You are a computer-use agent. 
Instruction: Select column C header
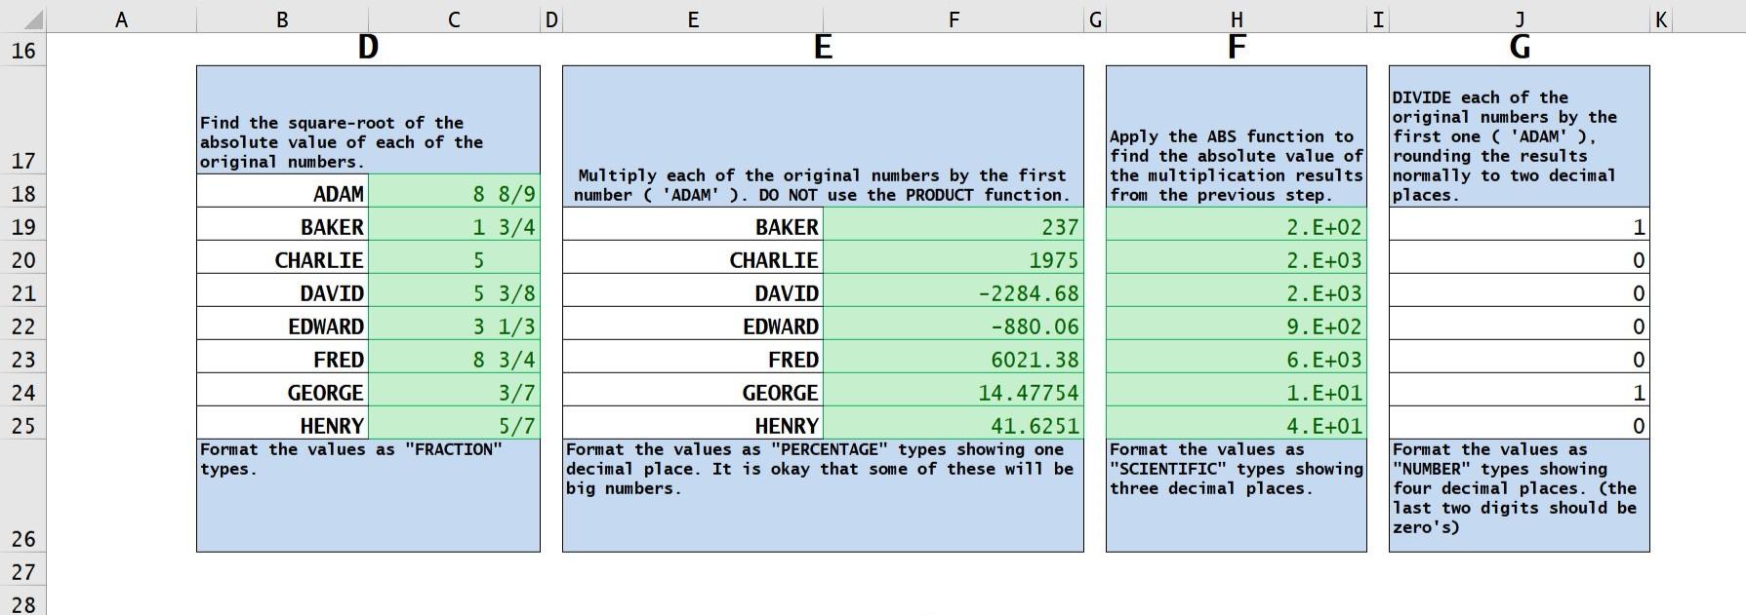pyautogui.click(x=454, y=19)
